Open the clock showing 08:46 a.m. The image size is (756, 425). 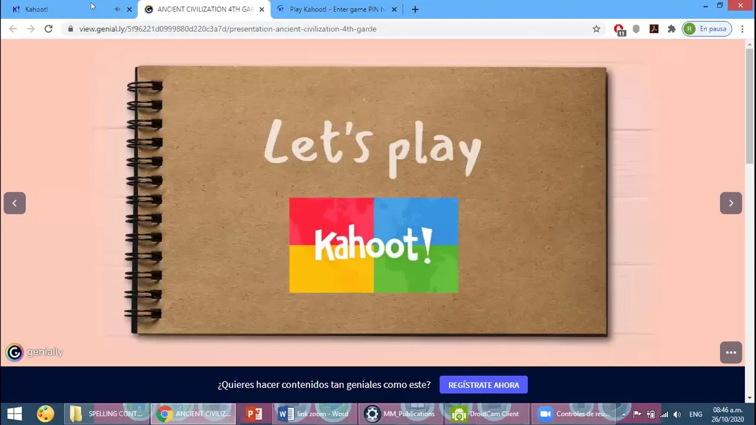728,414
